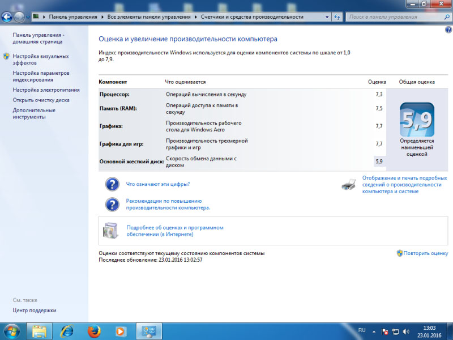Open 'Открыть очистку диска' link
The height and width of the screenshot is (340, 453).
41,100
